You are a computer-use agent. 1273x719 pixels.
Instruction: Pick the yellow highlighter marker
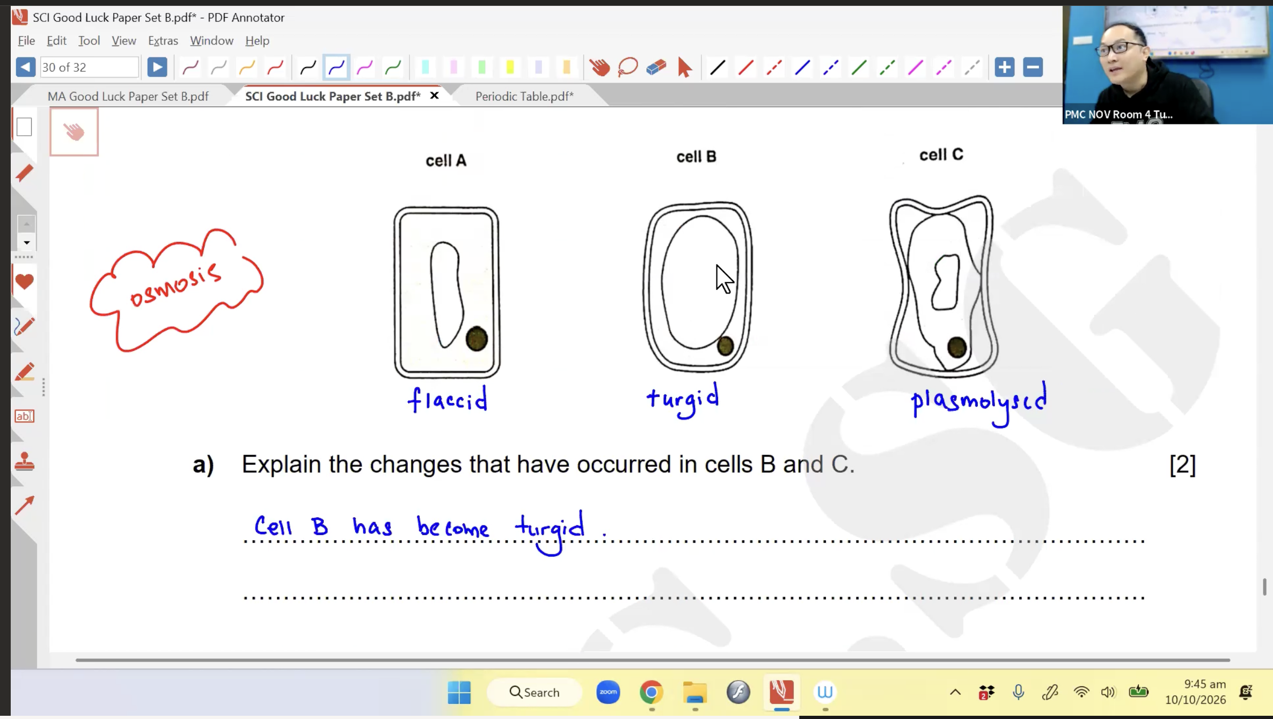click(x=510, y=67)
